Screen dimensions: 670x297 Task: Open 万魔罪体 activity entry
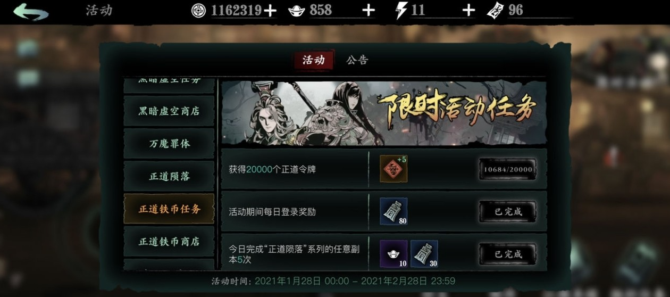tap(169, 144)
